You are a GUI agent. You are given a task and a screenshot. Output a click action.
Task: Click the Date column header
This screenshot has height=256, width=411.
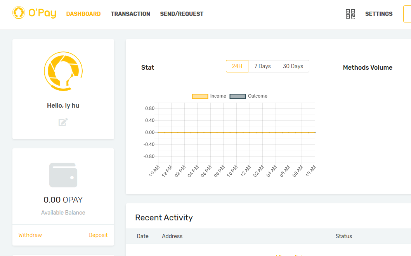[142, 236]
